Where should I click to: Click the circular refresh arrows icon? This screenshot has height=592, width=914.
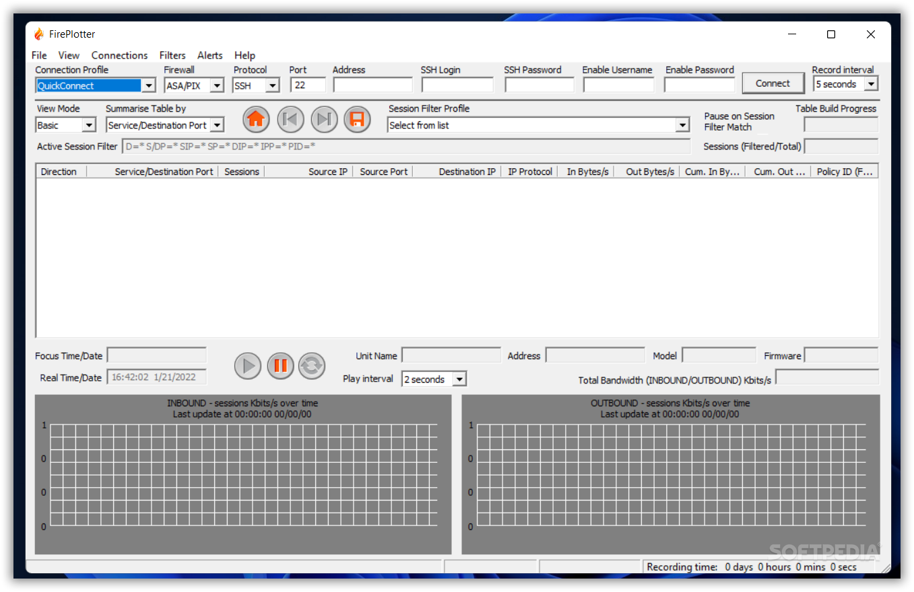pos(312,366)
